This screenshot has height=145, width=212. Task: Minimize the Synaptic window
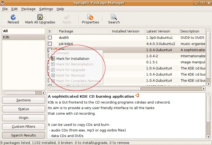196,3
